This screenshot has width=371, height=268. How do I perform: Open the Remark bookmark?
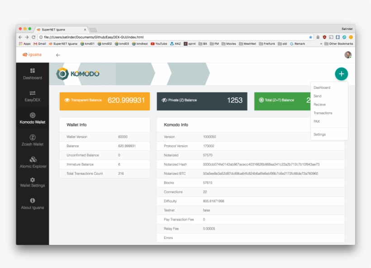pos(297,44)
